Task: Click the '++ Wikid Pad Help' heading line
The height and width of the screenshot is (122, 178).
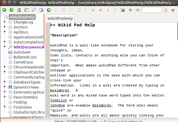Action: [73, 25]
